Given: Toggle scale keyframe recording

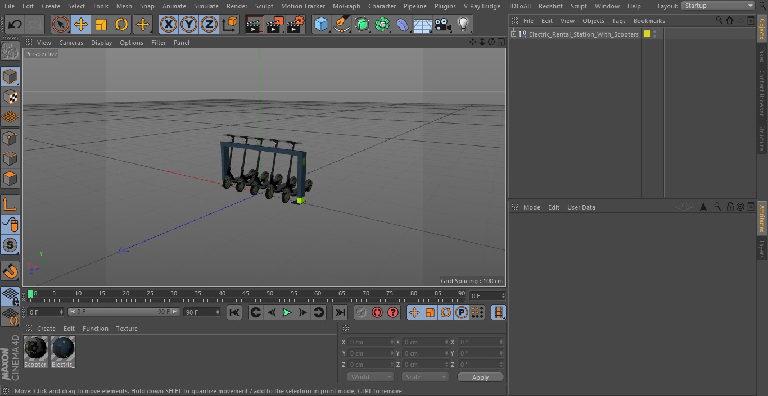Looking at the screenshot, I should [x=430, y=312].
